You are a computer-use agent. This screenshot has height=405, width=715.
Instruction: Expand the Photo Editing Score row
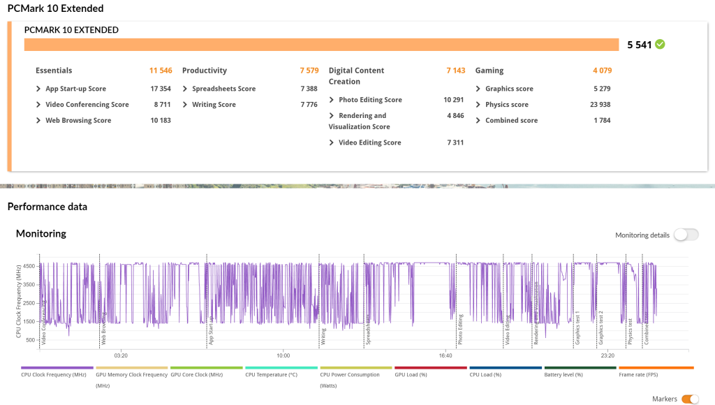click(332, 100)
